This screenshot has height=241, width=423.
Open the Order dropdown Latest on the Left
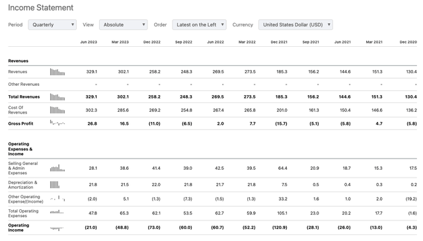click(x=199, y=24)
